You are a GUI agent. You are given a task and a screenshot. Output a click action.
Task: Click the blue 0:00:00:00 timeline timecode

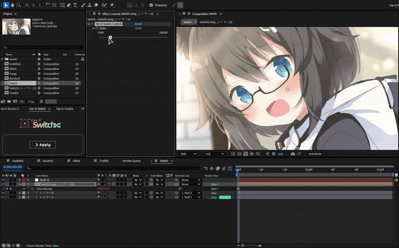[x=13, y=167]
